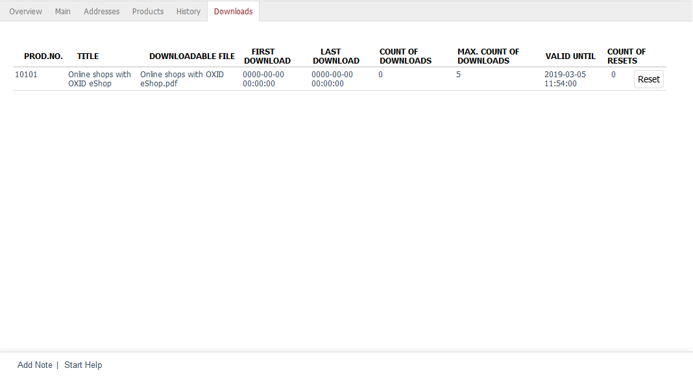Screen dimensions: 693x377
Task: Click file name 'Online shops with OXID eShop.pdf'
Action: click(x=182, y=79)
